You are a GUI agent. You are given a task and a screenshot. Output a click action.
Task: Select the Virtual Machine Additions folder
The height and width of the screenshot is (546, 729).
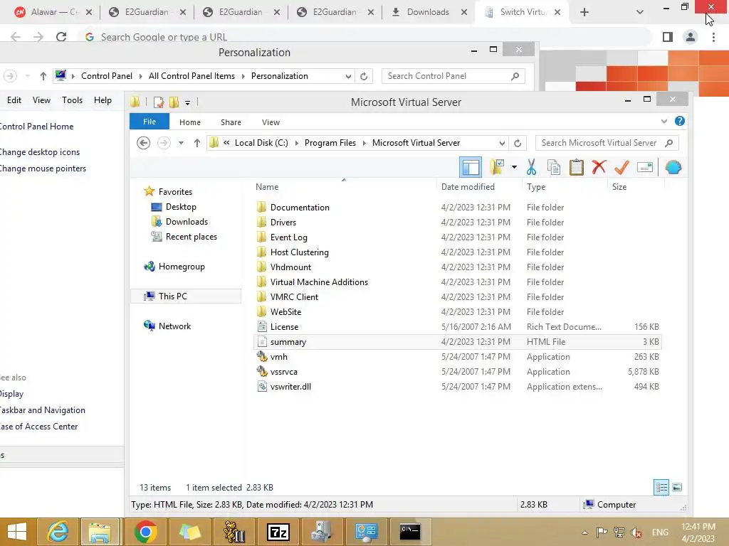(319, 282)
